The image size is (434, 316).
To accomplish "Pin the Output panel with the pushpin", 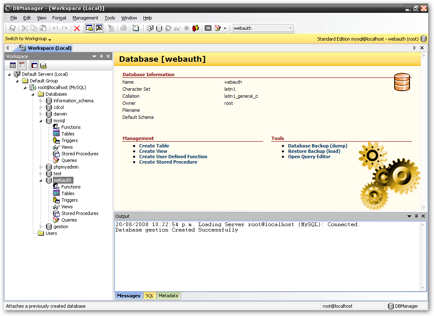I will 416,216.
